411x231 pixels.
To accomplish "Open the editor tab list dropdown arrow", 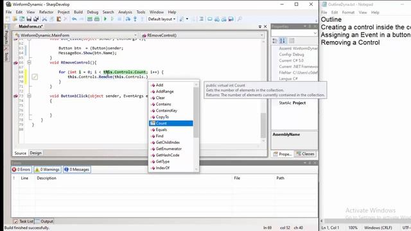I will coord(260,26).
